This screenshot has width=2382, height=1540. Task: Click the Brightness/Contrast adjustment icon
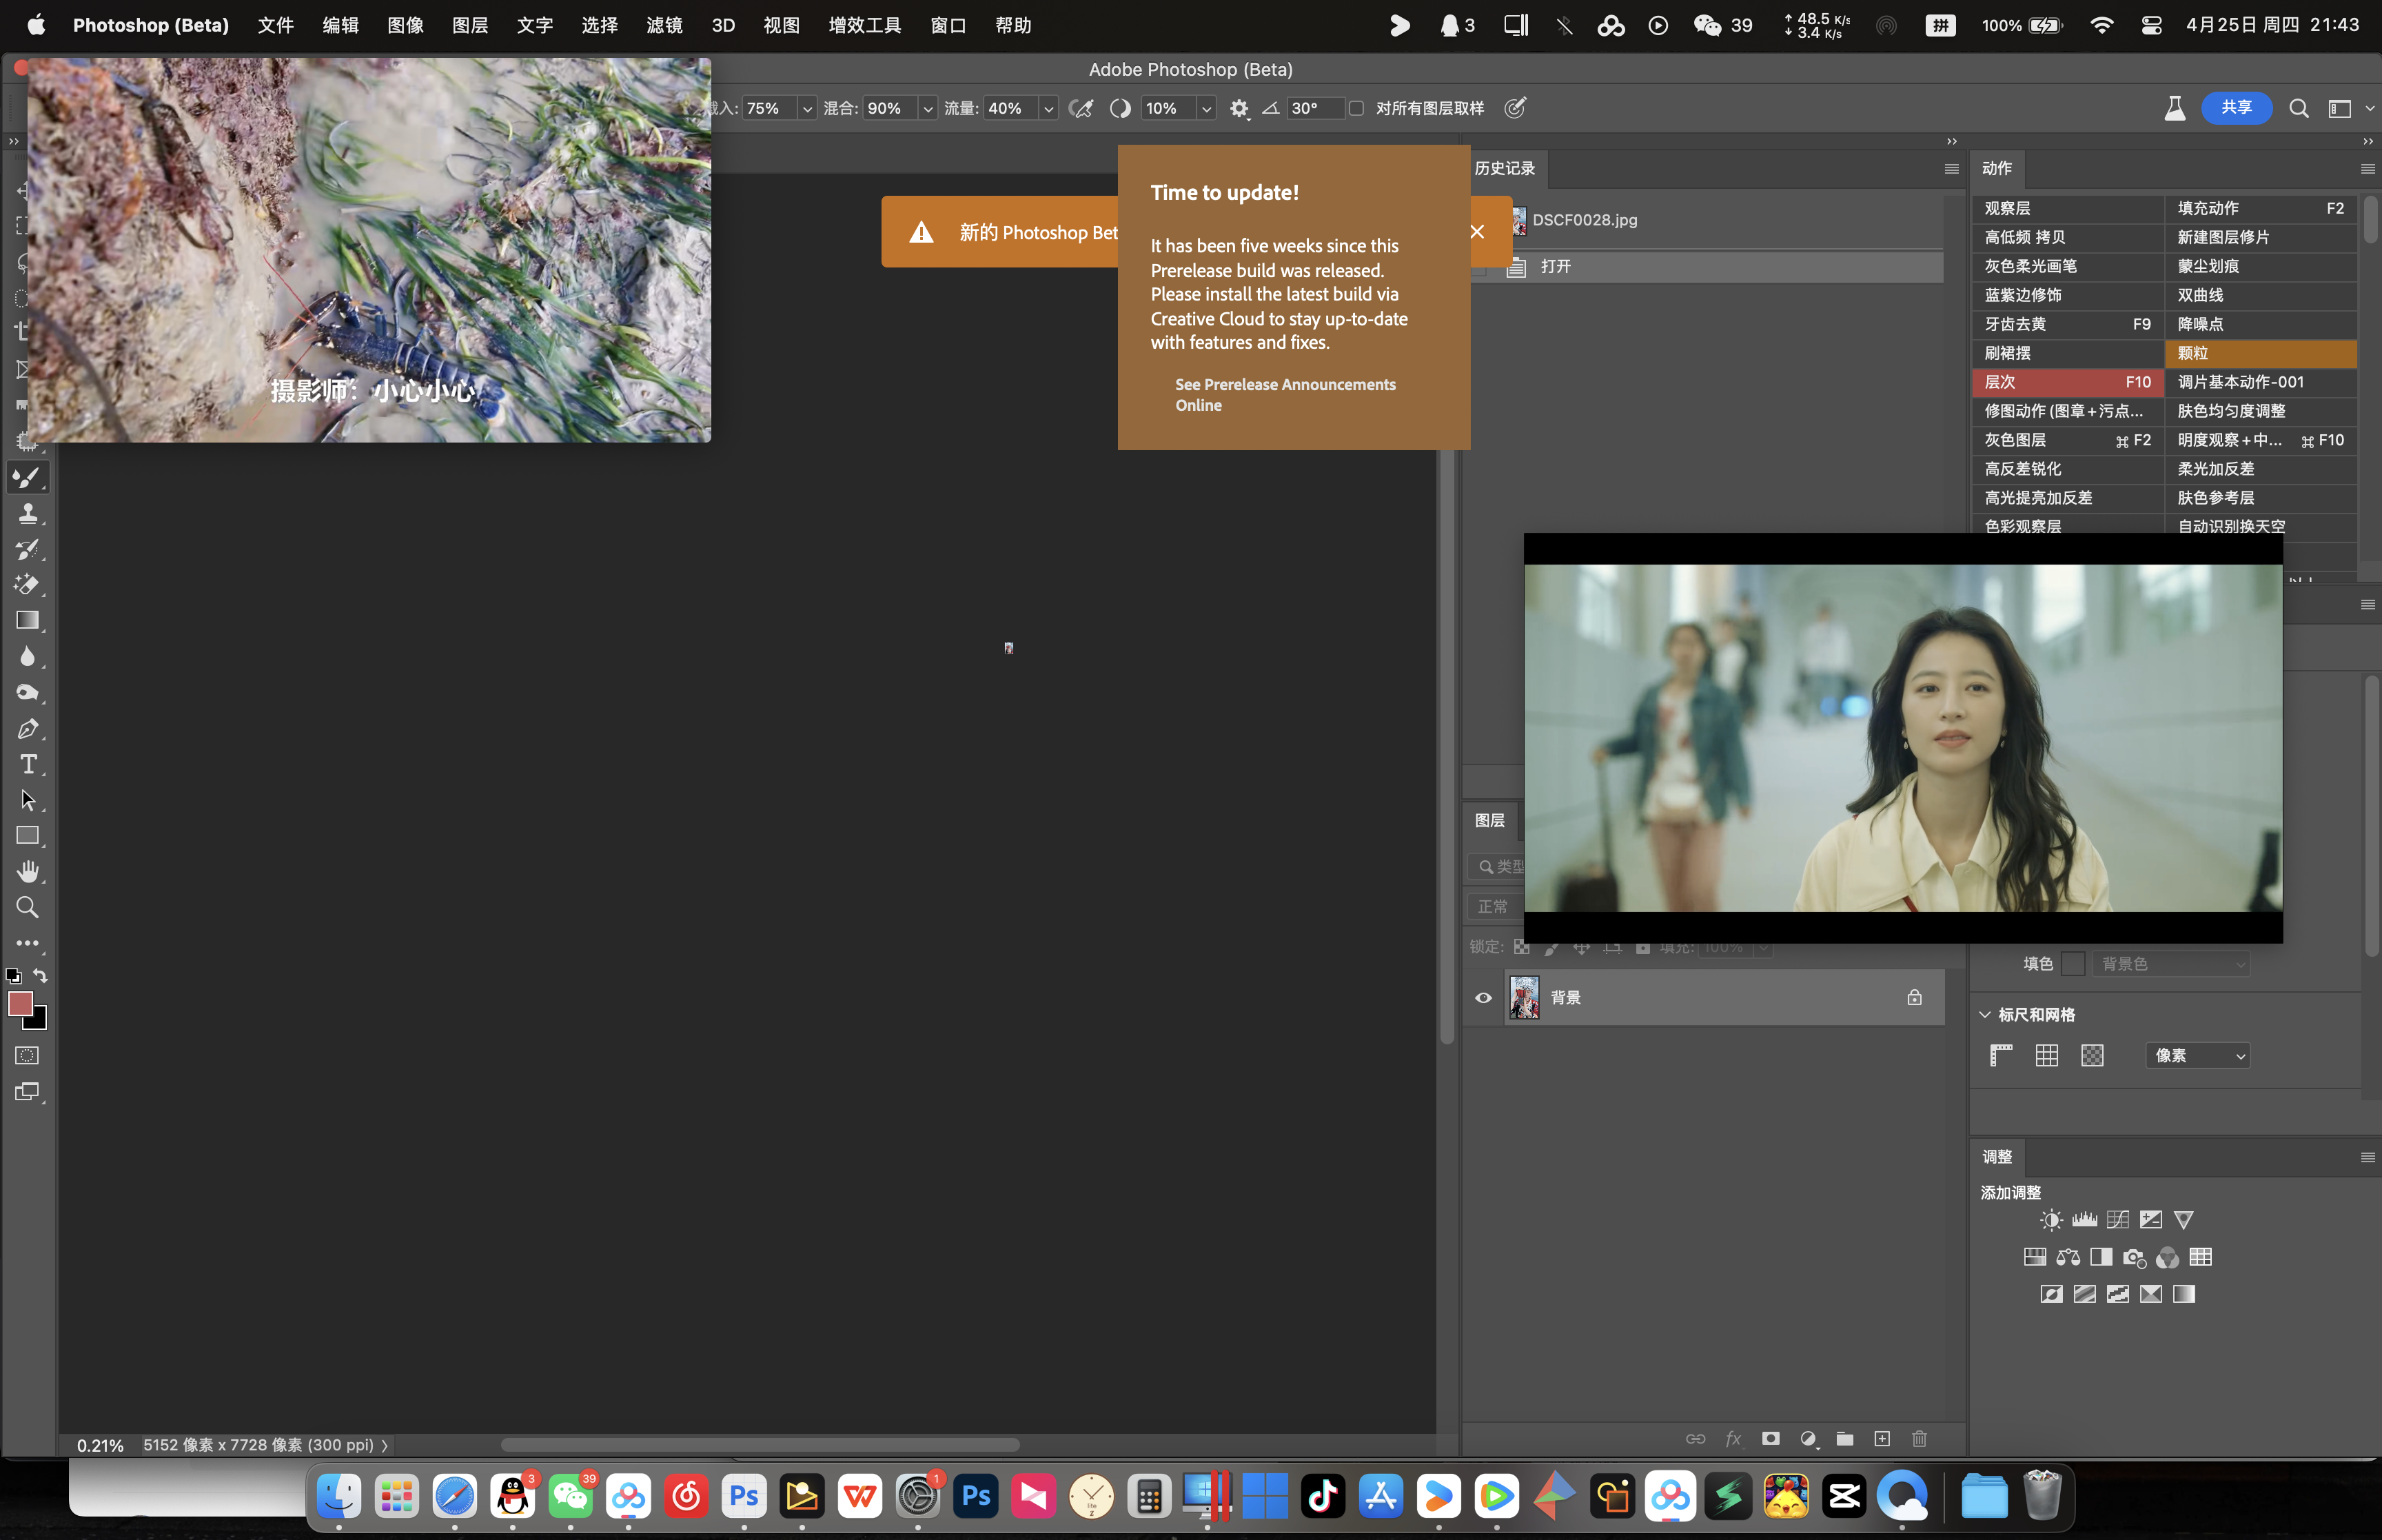2051,1220
